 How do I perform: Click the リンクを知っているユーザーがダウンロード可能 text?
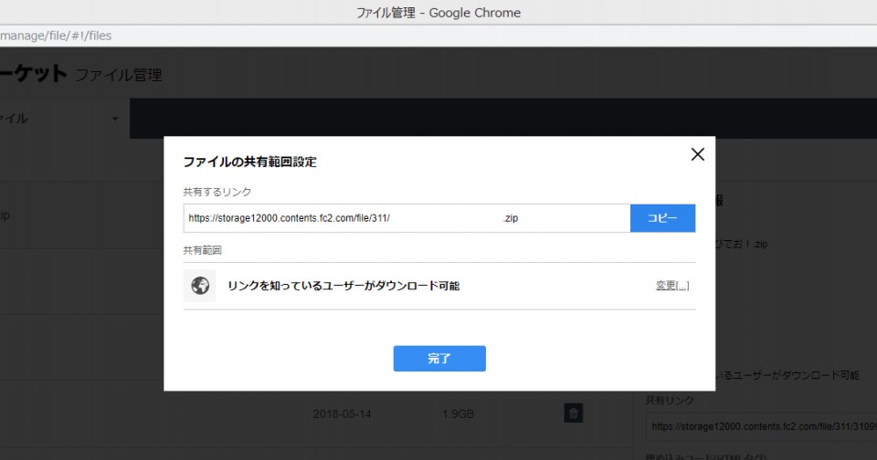(343, 286)
